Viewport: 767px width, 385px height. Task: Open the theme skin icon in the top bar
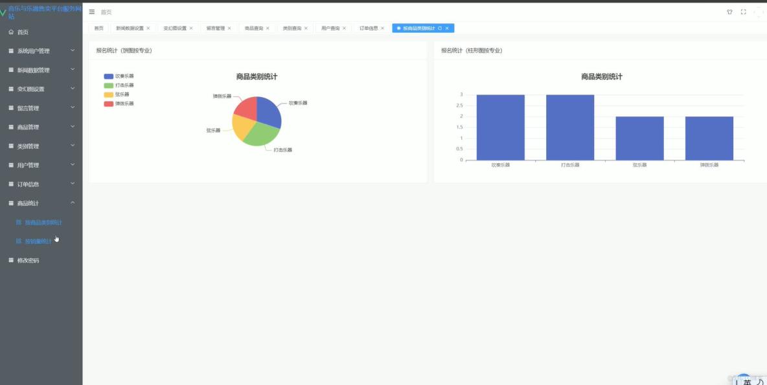pyautogui.click(x=730, y=12)
